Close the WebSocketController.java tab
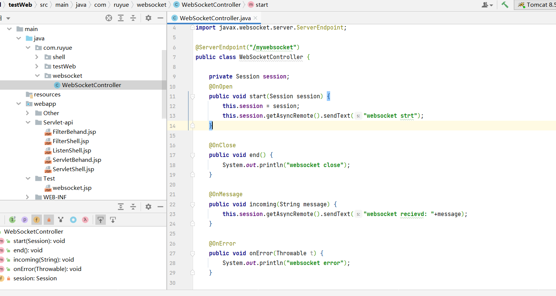The height and width of the screenshot is (296, 556). (x=255, y=18)
